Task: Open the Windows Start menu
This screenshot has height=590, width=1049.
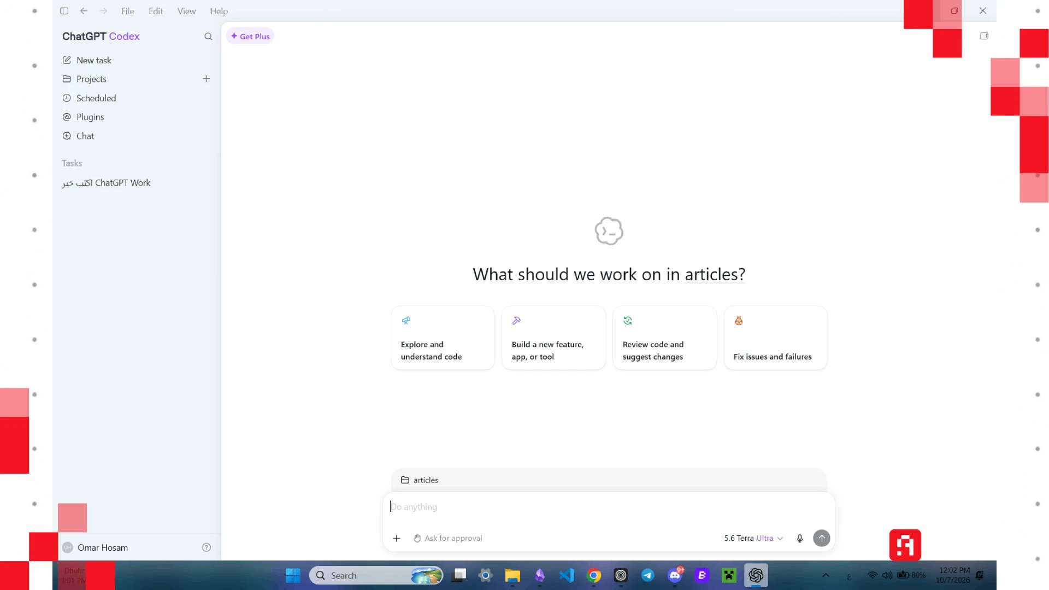Action: click(293, 575)
